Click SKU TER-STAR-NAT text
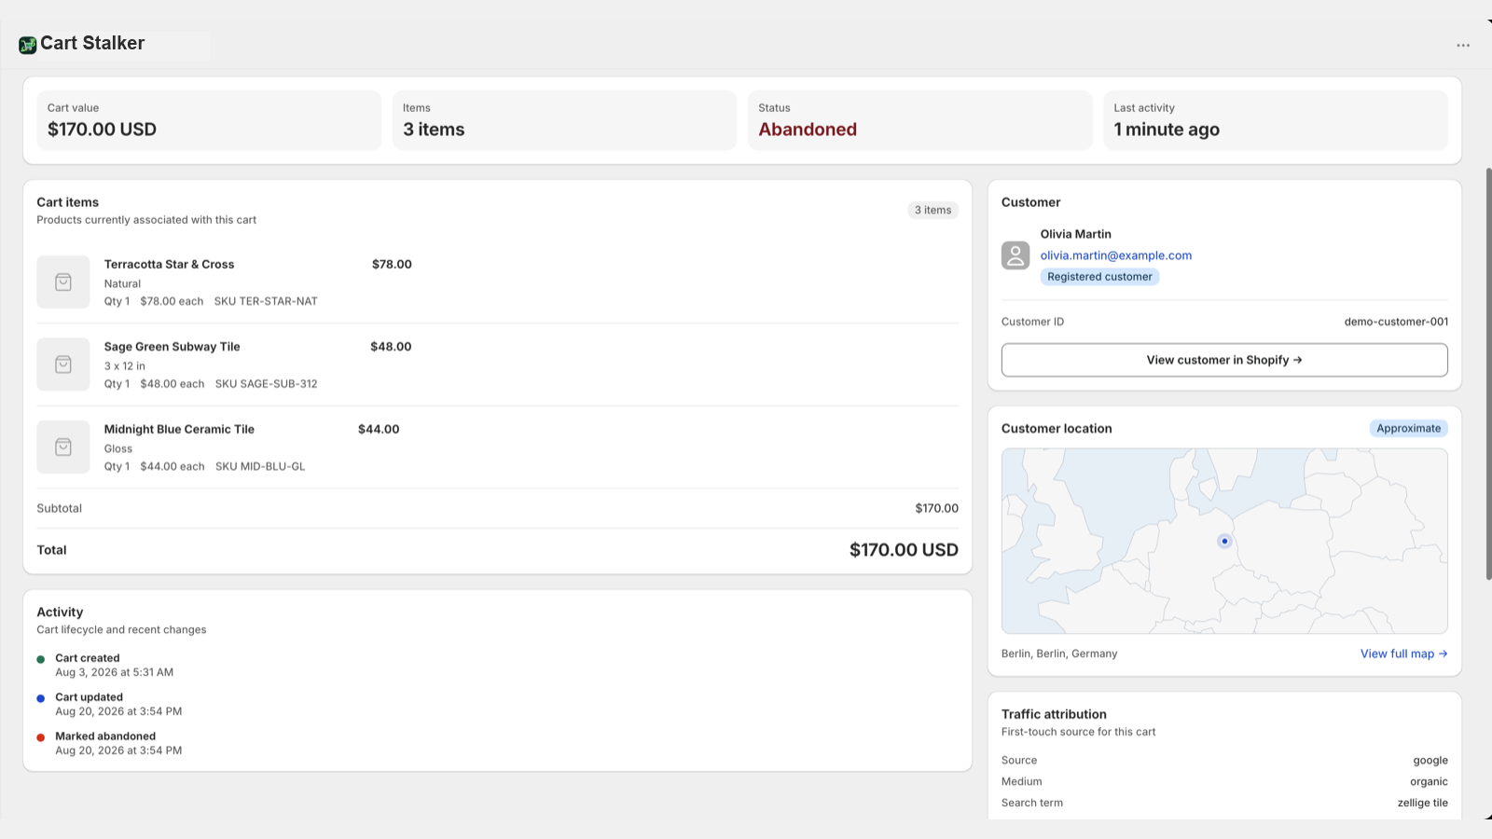This screenshot has height=839, width=1492. point(266,301)
